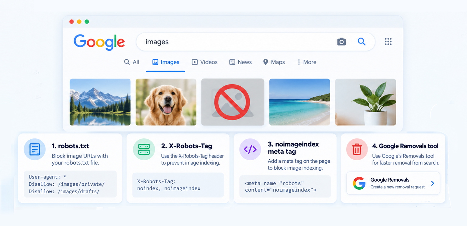
Task: Click the Google G logo in Removals card
Action: click(x=359, y=183)
